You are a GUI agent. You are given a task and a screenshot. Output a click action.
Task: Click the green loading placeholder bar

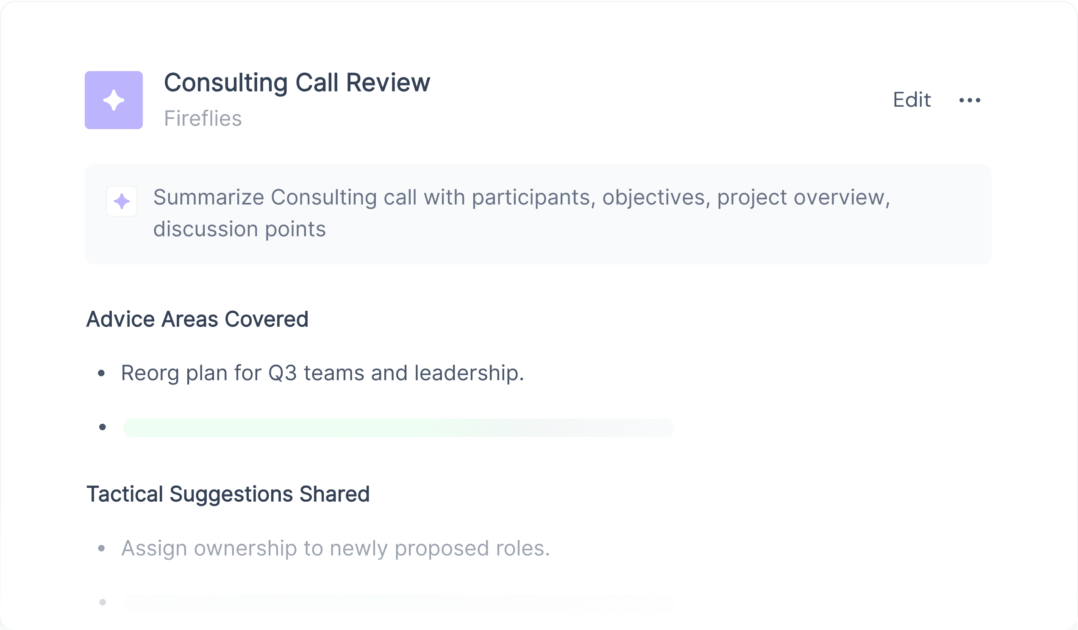pos(399,428)
